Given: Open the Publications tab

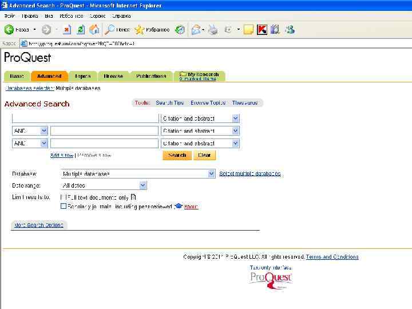Looking at the screenshot, I should tap(151, 76).
